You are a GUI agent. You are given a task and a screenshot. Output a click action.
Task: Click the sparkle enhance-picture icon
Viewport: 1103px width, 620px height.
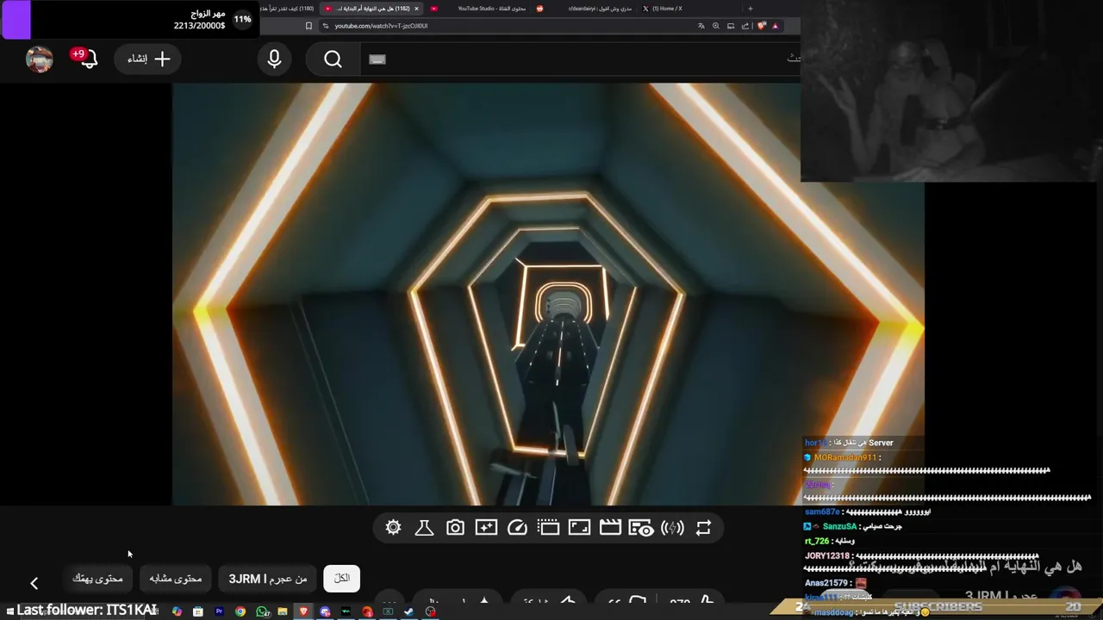coord(486,528)
